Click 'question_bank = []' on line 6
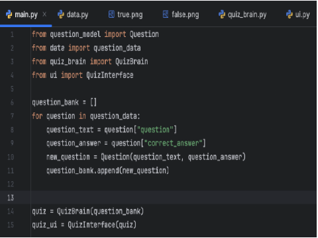 tap(64, 102)
